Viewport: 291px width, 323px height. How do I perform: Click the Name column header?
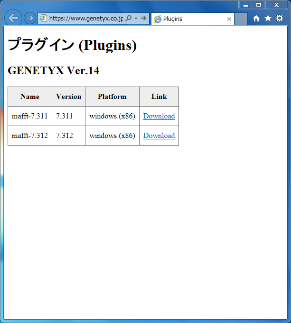pyautogui.click(x=30, y=97)
